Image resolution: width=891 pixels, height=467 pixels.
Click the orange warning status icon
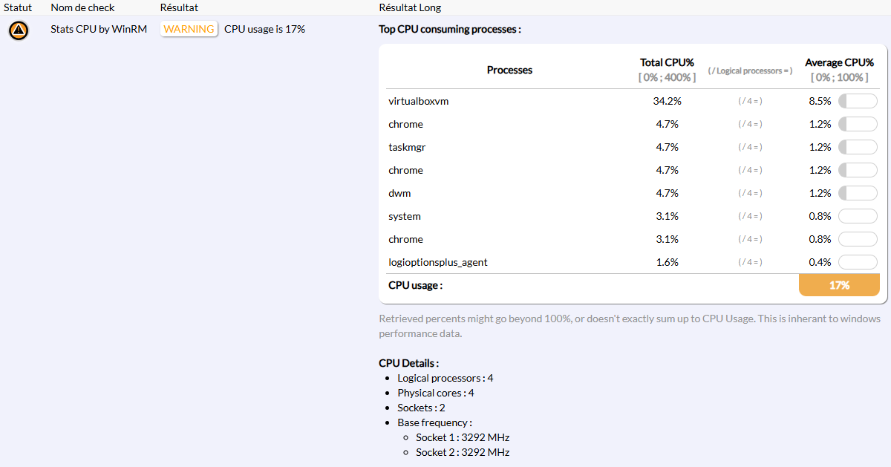point(19,30)
